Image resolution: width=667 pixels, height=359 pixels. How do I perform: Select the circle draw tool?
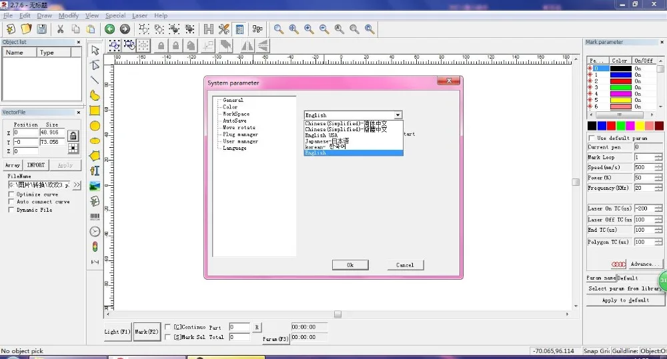pyautogui.click(x=95, y=126)
